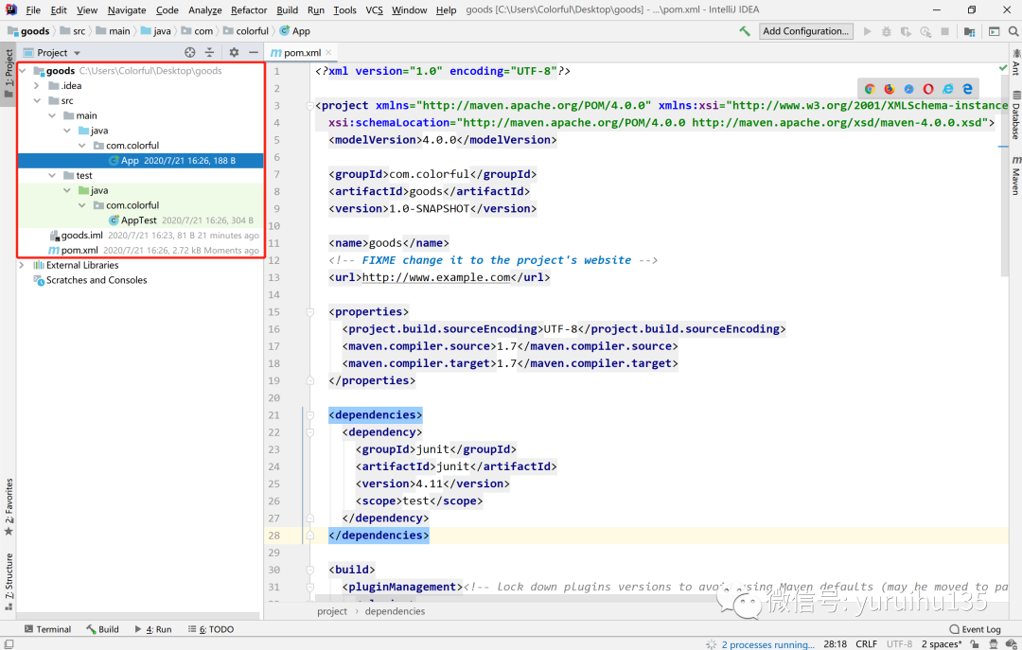Image resolution: width=1022 pixels, height=650 pixels.
Task: Toggle the Database side panel
Action: [1015, 116]
